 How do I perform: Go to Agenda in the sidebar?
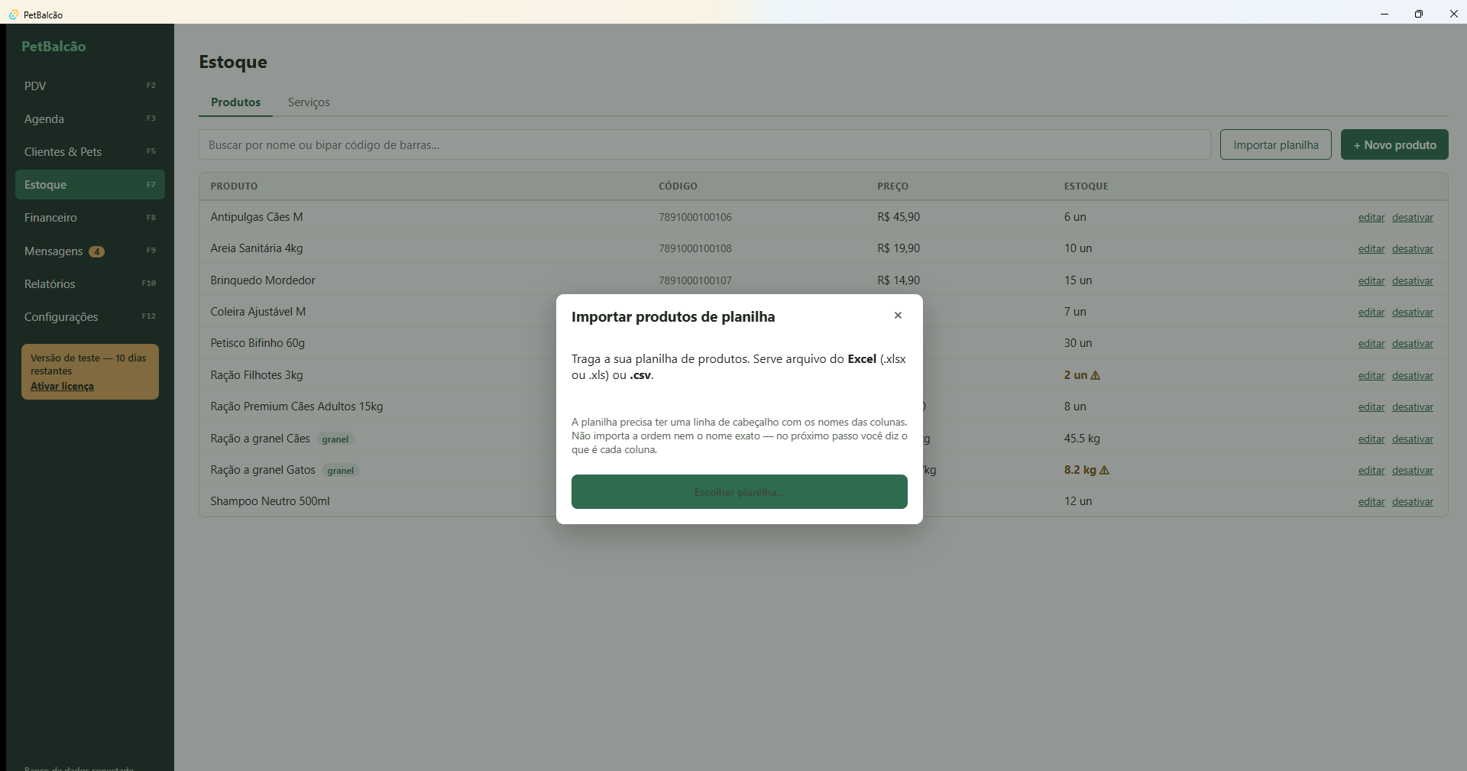click(x=90, y=119)
